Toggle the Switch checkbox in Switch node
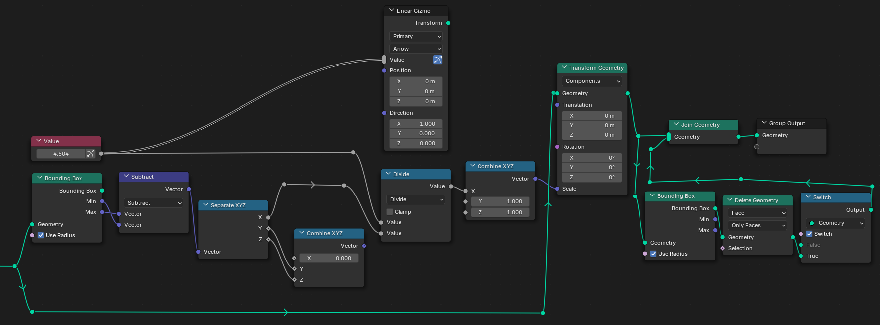The image size is (880, 325). pyautogui.click(x=809, y=234)
